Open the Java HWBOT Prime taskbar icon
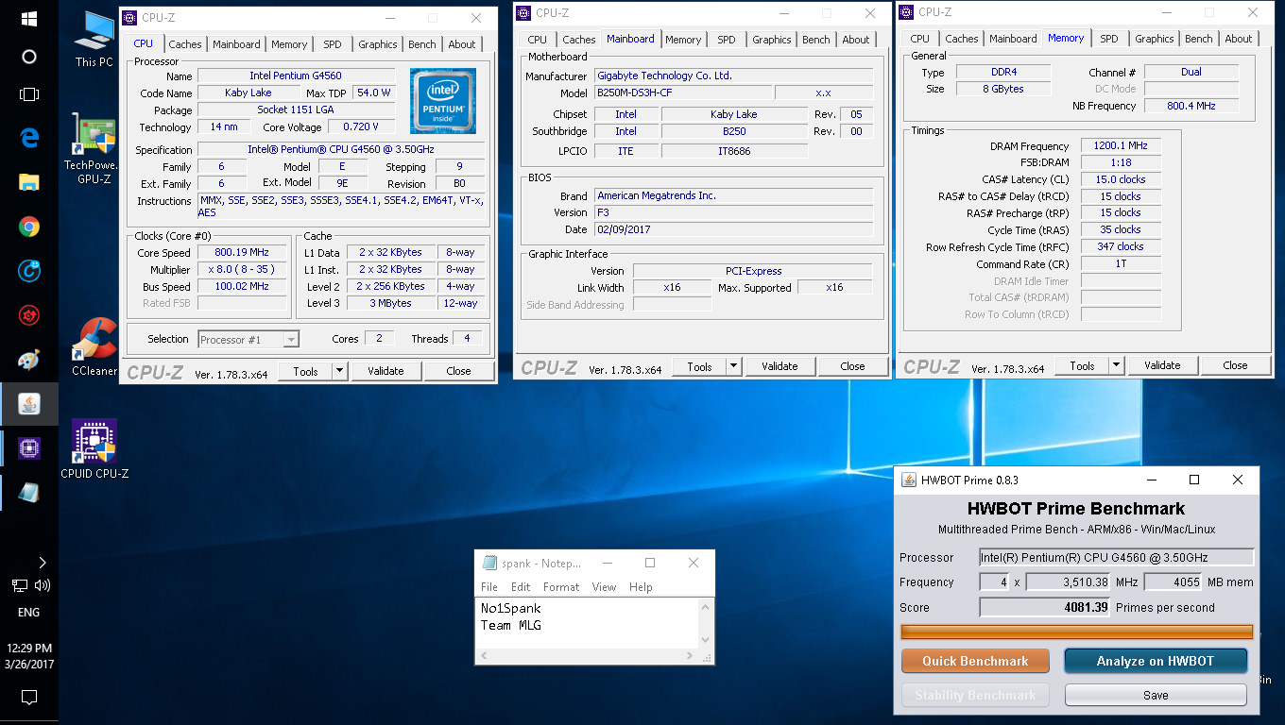 coord(28,404)
